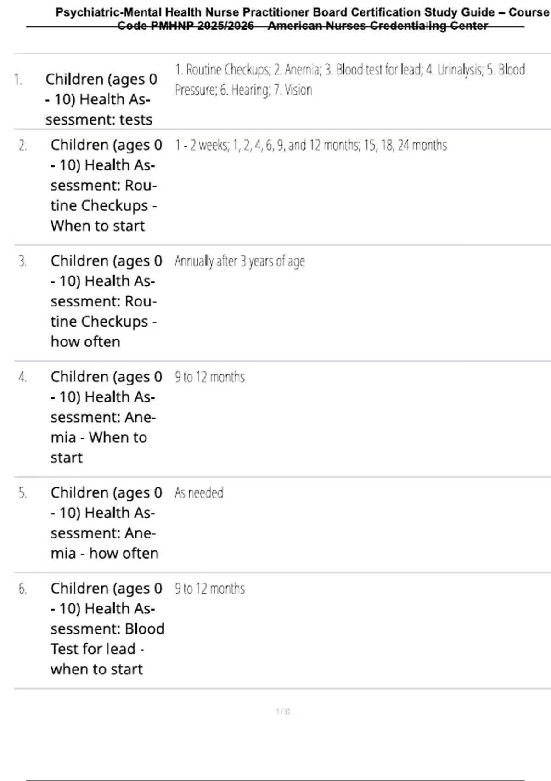Select row number 4 marker

pos(22,377)
